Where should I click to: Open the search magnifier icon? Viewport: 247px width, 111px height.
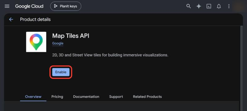pyautogui.click(x=189, y=6)
